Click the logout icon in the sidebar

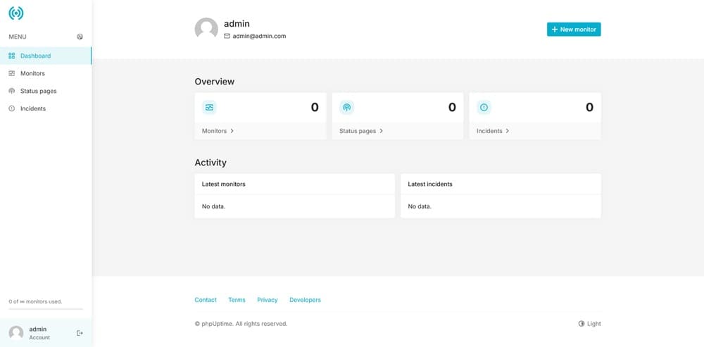click(80, 333)
